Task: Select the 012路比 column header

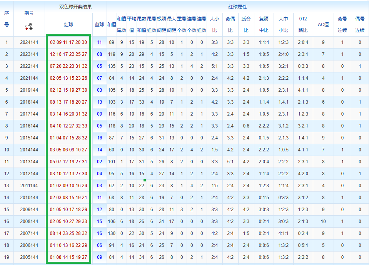Action: click(303, 25)
